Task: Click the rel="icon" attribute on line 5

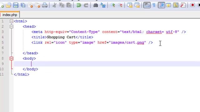Action: (56, 43)
